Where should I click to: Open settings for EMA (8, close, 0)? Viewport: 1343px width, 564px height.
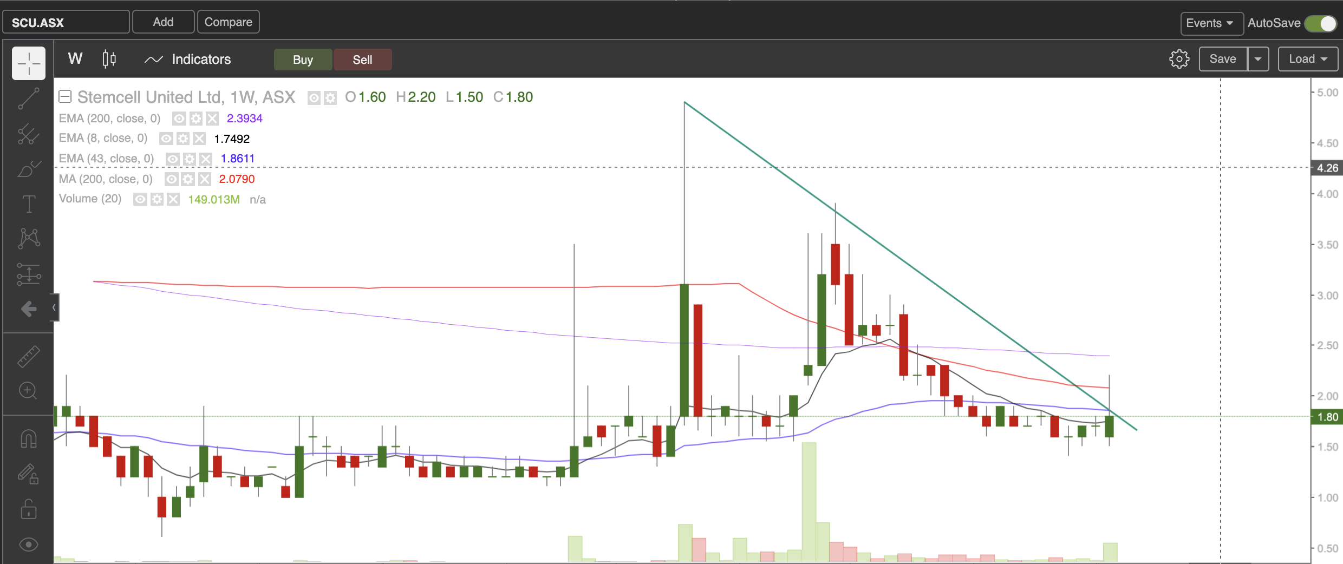tap(183, 139)
